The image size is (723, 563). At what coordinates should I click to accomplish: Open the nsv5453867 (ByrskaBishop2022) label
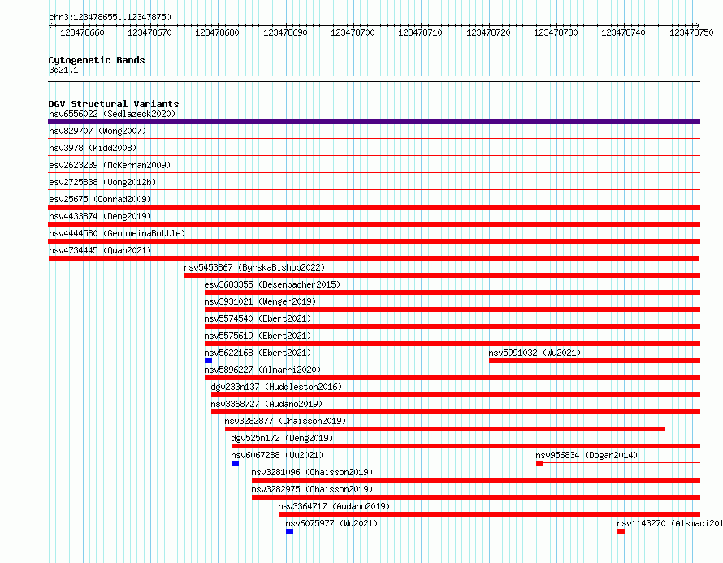tap(254, 267)
